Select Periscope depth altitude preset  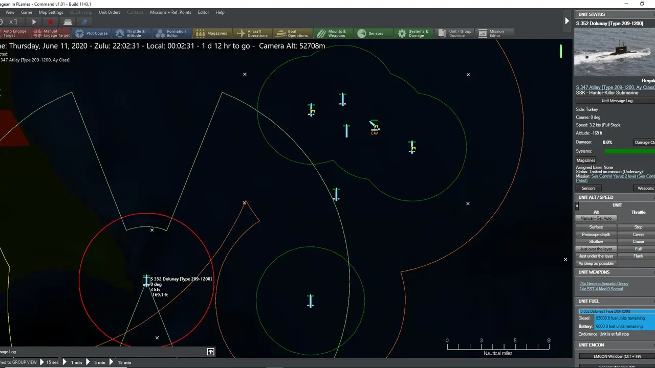pyautogui.click(x=596, y=235)
